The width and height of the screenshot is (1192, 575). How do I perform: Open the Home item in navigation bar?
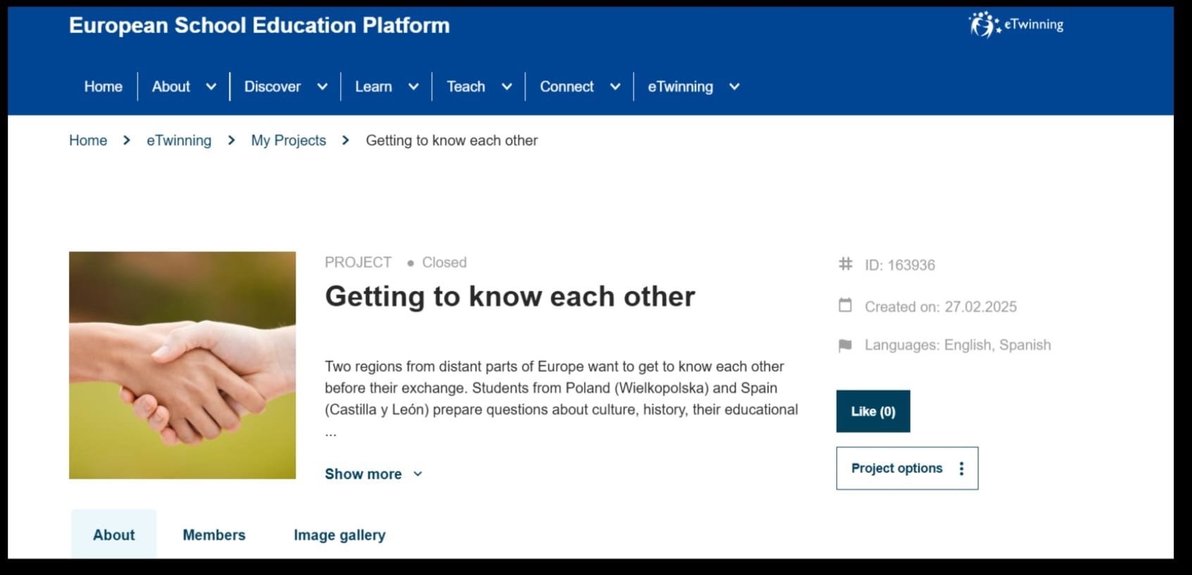(103, 87)
